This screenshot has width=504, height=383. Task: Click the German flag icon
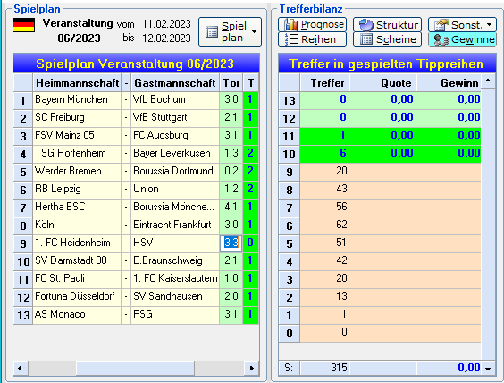point(23,25)
